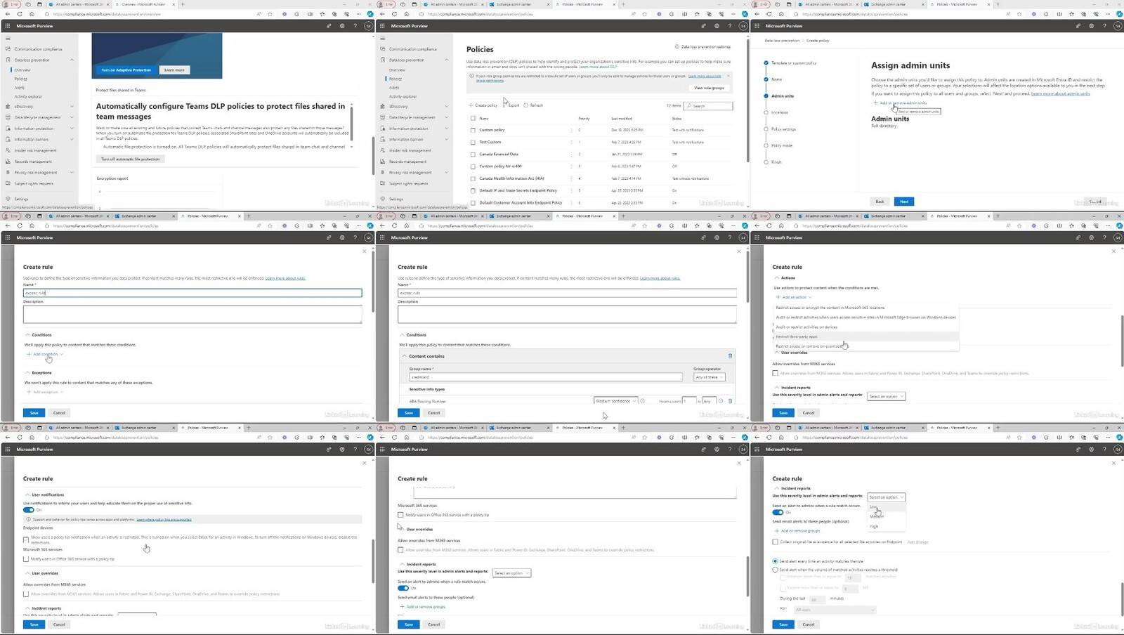Click Data lifecycle management icon, Overview window sidebar
Viewport: 1124px width, 635px height.
[x=8, y=117]
